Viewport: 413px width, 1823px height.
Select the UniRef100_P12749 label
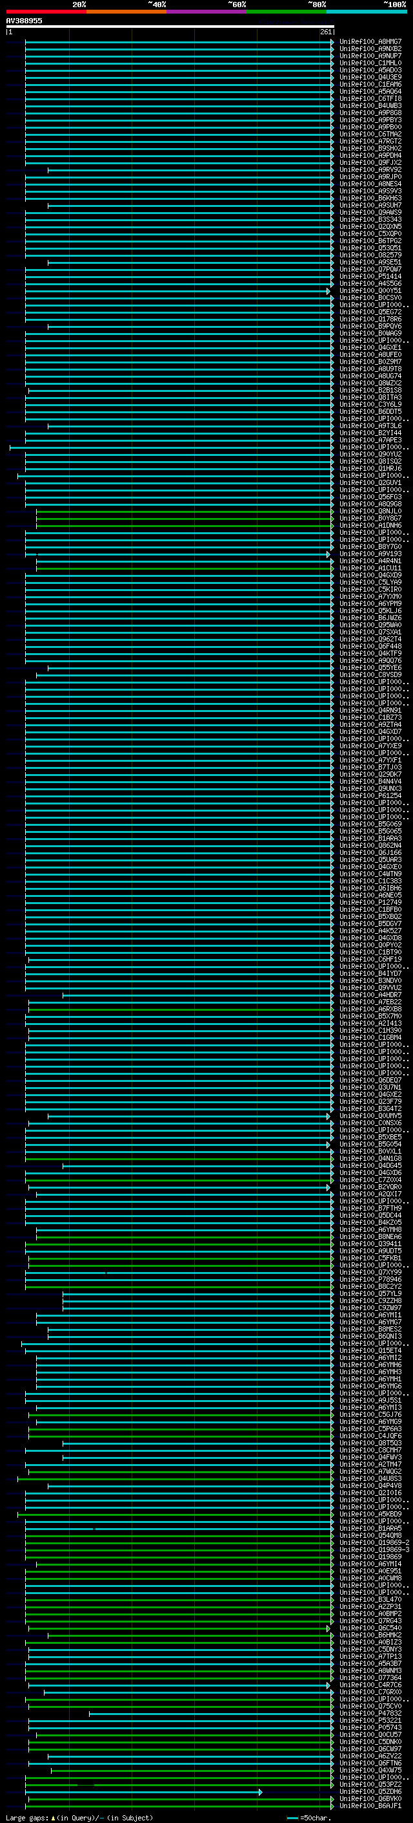point(370,903)
